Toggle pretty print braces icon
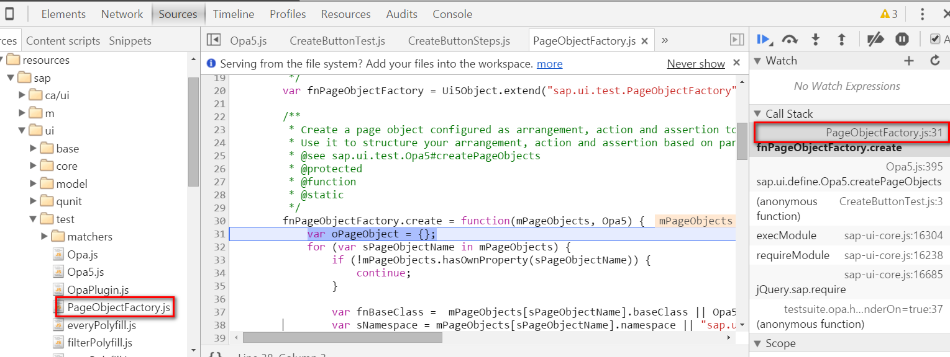 click(x=215, y=355)
